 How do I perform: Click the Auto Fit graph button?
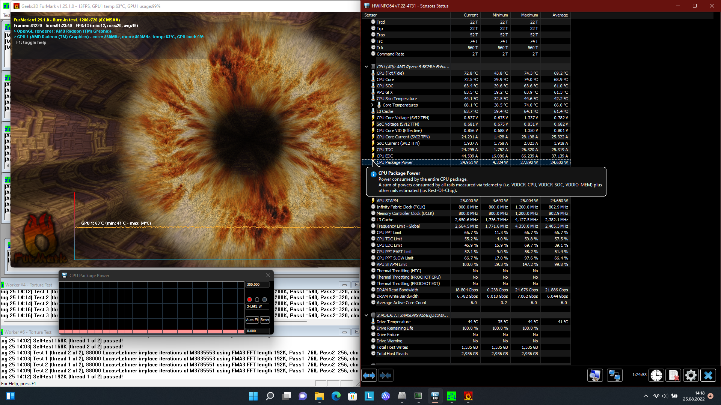coord(252,320)
